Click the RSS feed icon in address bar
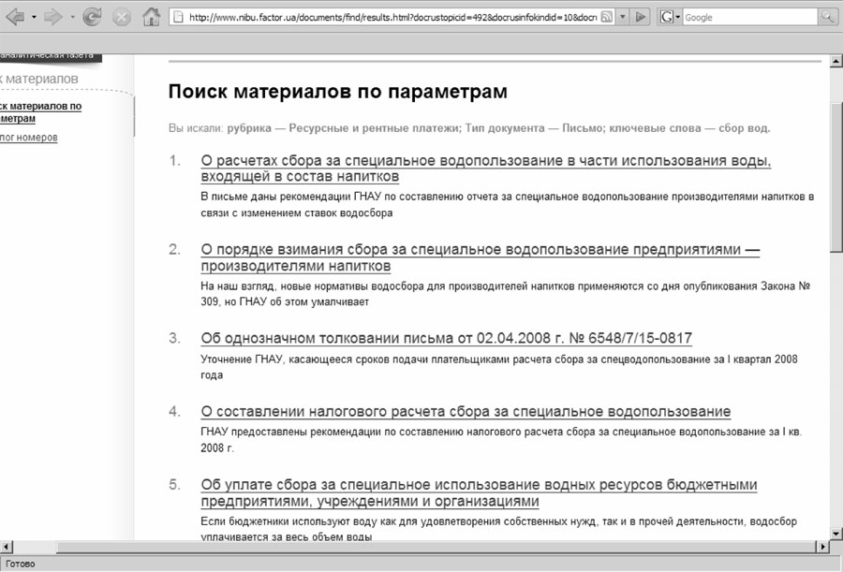The image size is (843, 572). [606, 17]
